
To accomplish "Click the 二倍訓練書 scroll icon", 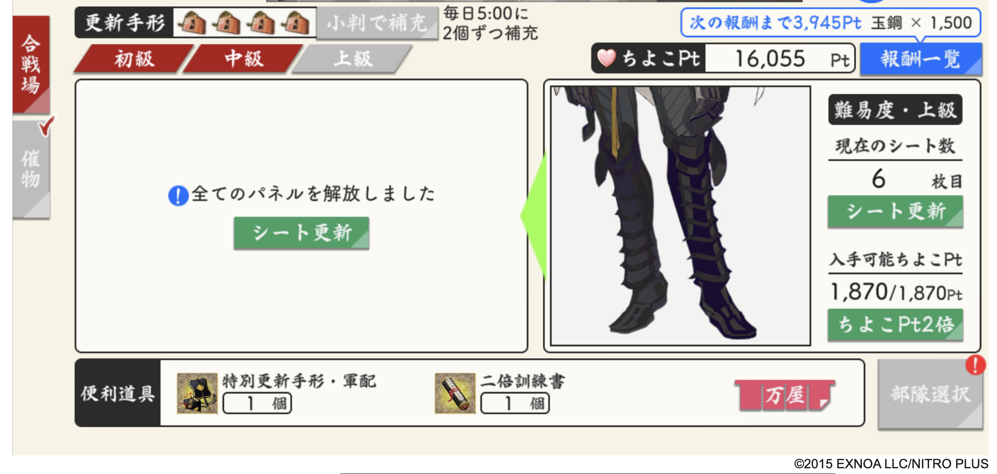I will tap(455, 393).
